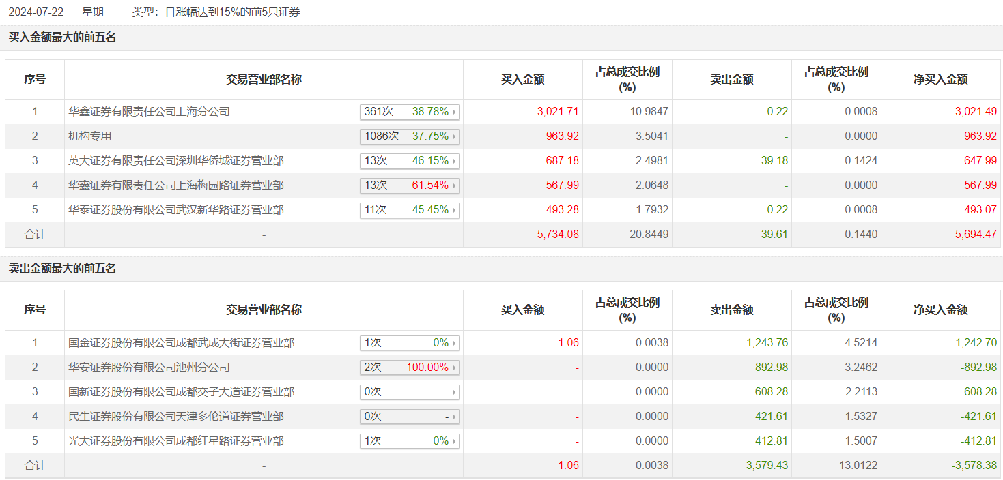Click the arrow next to 2次 100.00%
The image size is (1003, 480).
(x=454, y=367)
